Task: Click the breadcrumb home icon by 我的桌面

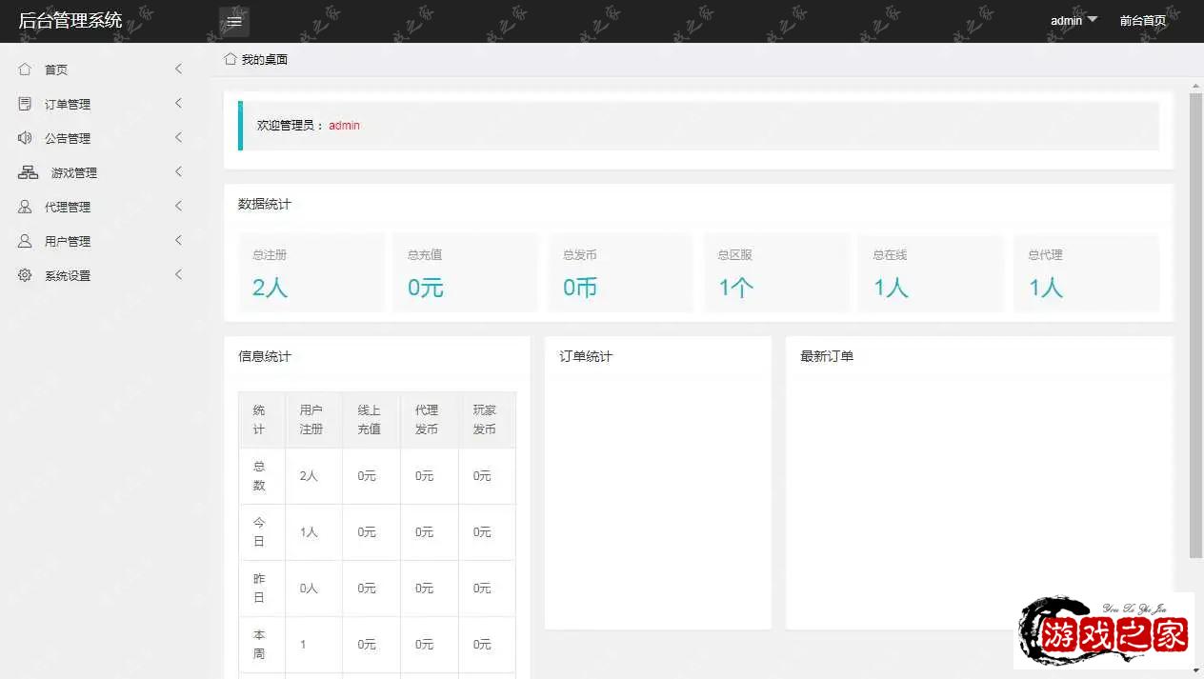Action: point(231,59)
